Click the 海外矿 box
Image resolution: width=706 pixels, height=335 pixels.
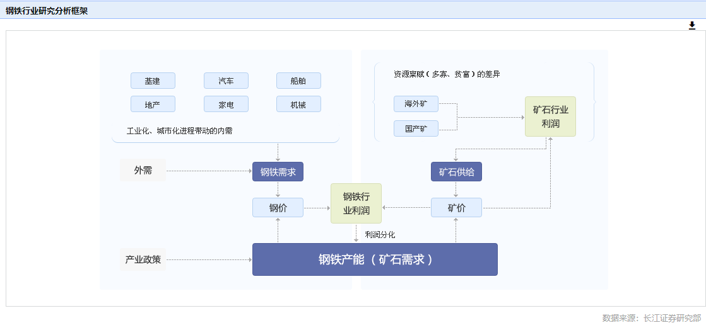416,104
